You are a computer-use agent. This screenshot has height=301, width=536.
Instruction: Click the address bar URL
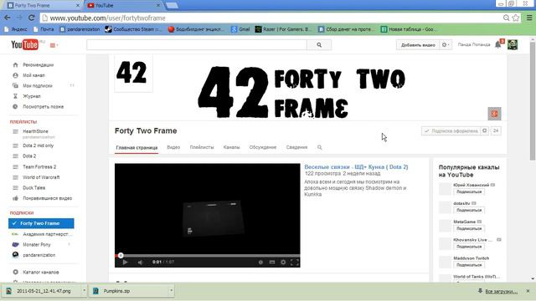(108, 18)
